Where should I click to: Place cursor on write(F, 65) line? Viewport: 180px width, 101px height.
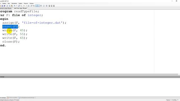[x=15, y=38]
